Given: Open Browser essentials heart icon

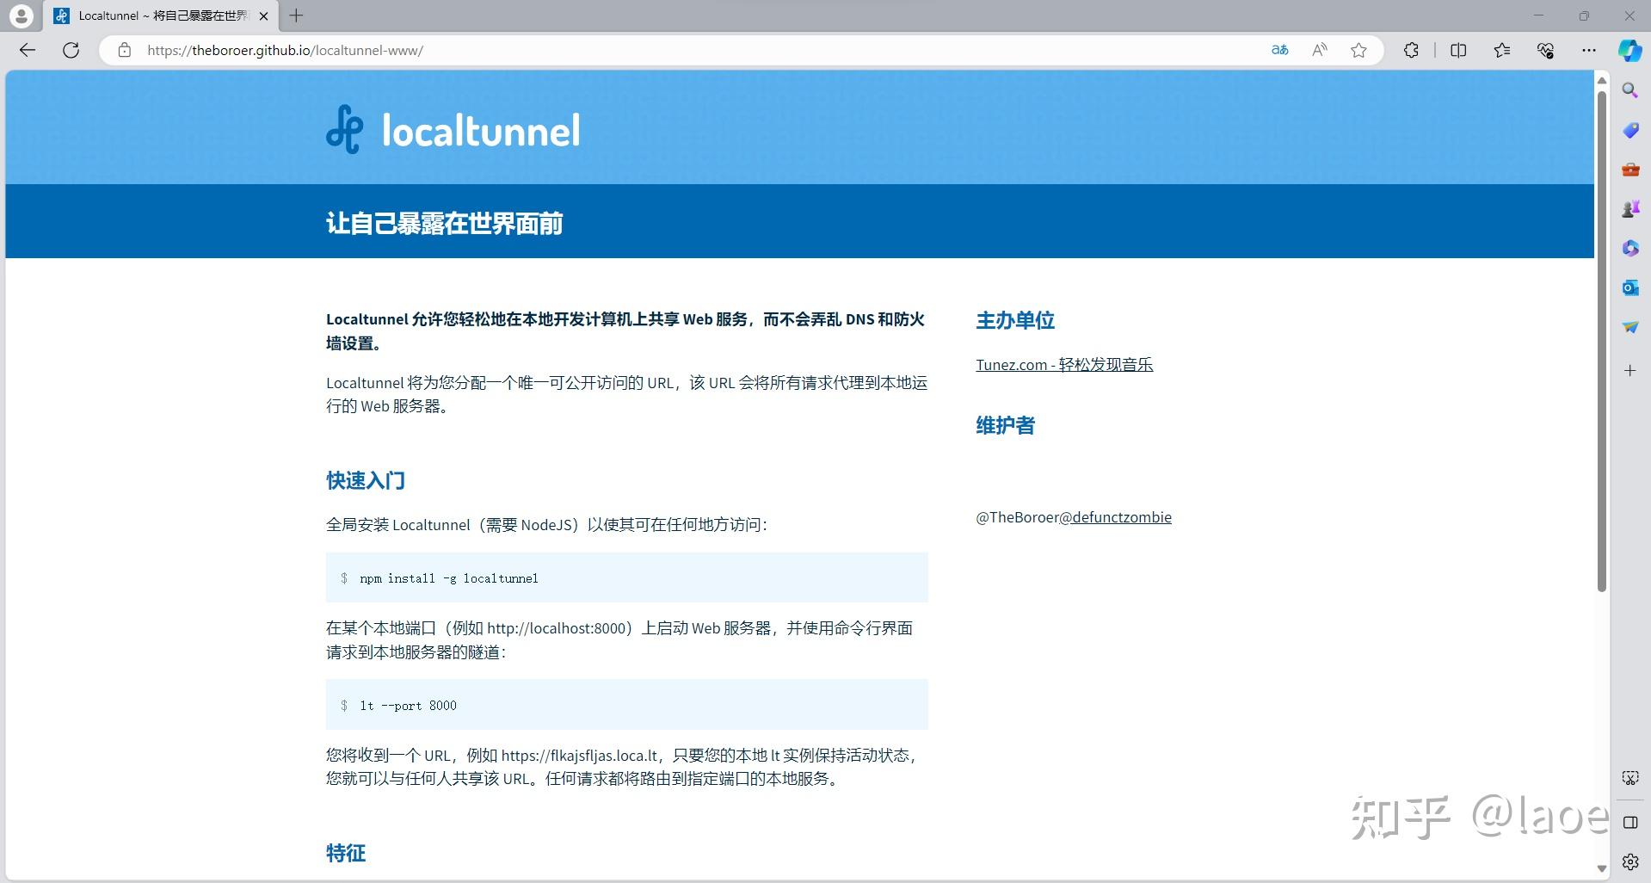Looking at the screenshot, I should tap(1544, 50).
